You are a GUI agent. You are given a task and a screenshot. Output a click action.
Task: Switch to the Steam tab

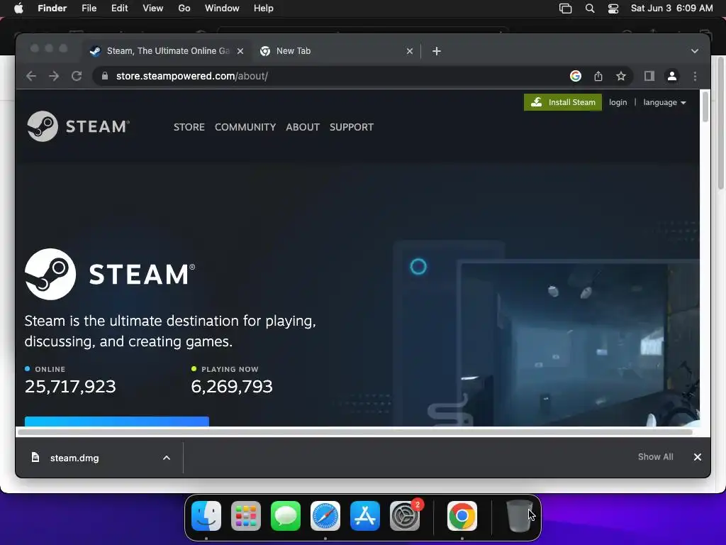click(x=167, y=51)
